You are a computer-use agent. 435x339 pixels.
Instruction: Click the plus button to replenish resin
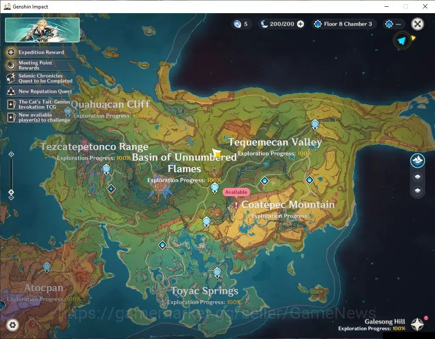click(300, 24)
